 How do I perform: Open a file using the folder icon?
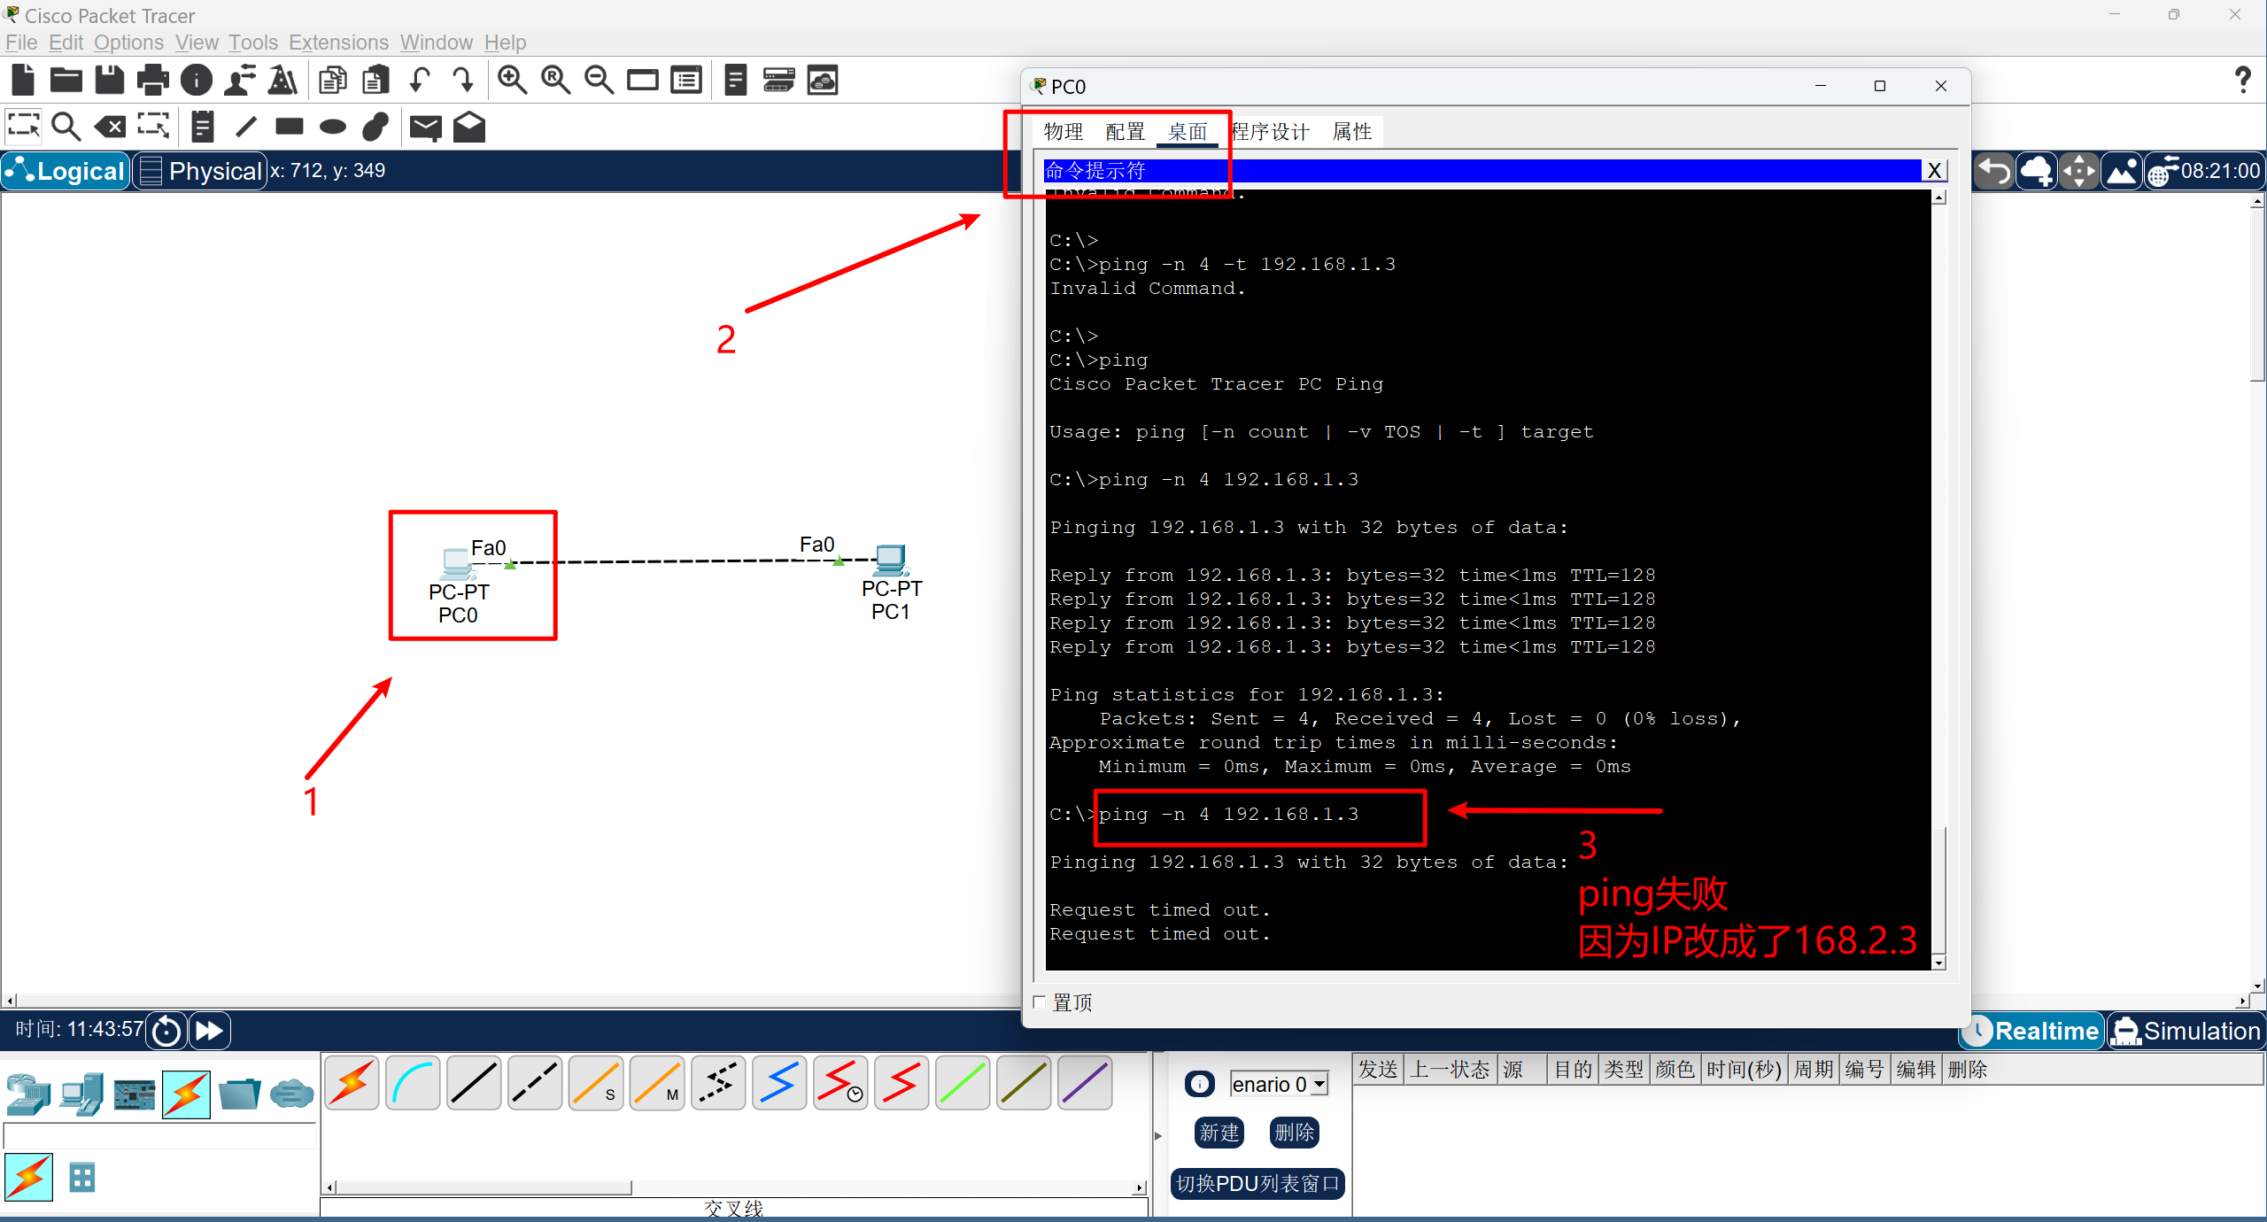click(x=66, y=81)
